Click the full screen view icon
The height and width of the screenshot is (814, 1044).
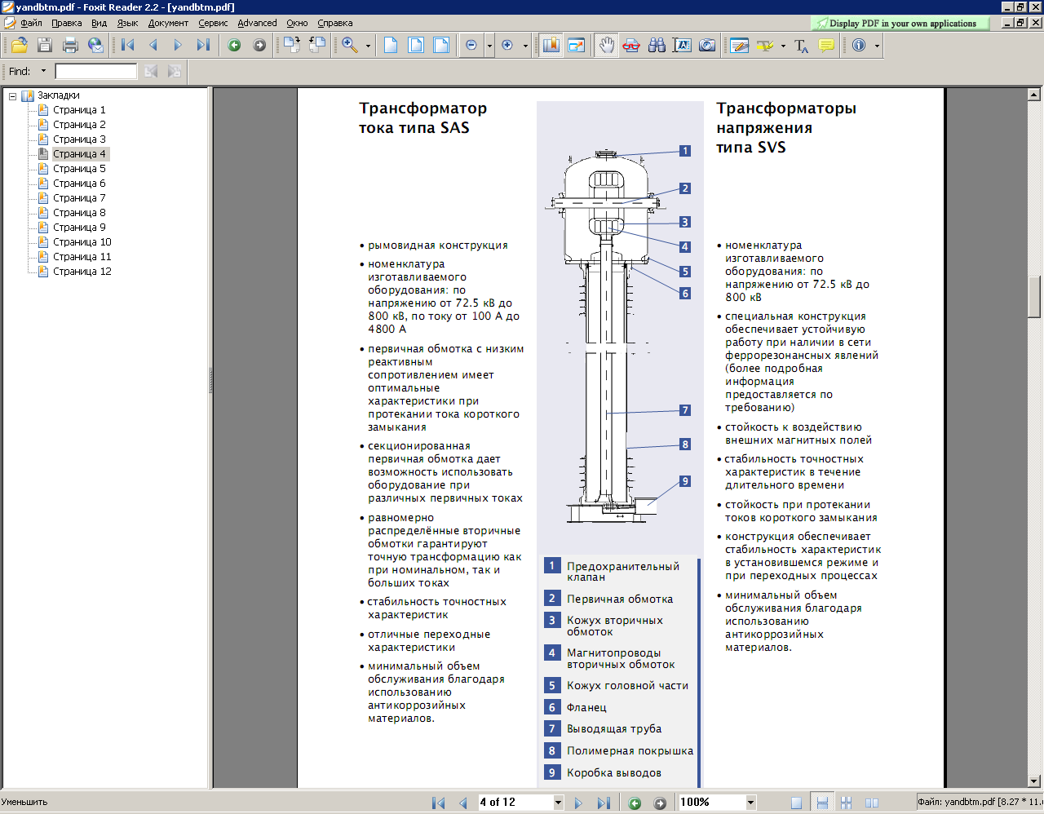pos(577,46)
